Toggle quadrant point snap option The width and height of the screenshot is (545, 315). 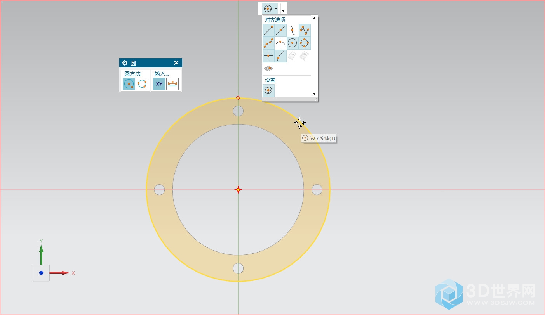click(x=305, y=43)
